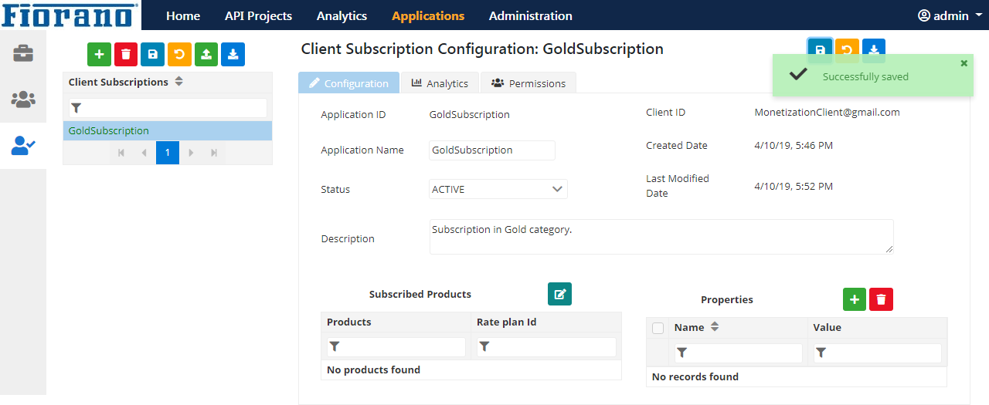Go to API Projects in top menu
Screen dimensions: 989x405
point(258,15)
